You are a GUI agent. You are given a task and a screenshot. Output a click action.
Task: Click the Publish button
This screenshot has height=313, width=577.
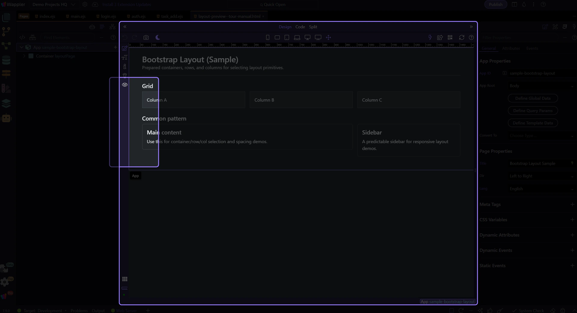click(x=495, y=5)
